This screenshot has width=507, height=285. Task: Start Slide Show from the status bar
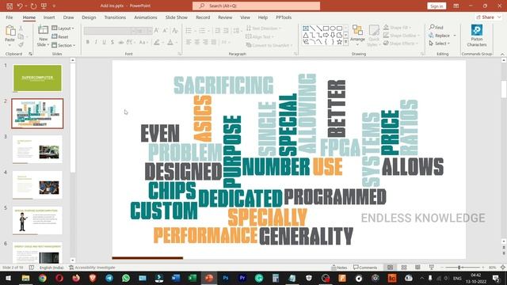coord(431,268)
